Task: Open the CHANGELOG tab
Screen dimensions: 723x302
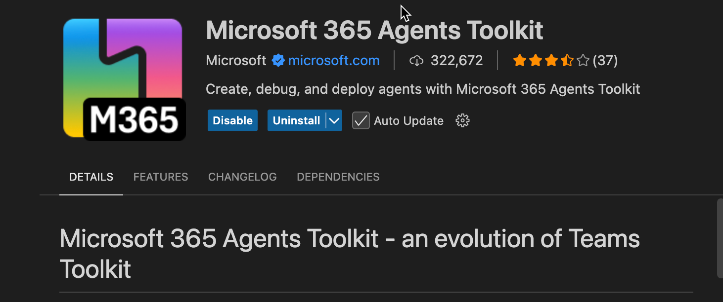Action: (242, 177)
